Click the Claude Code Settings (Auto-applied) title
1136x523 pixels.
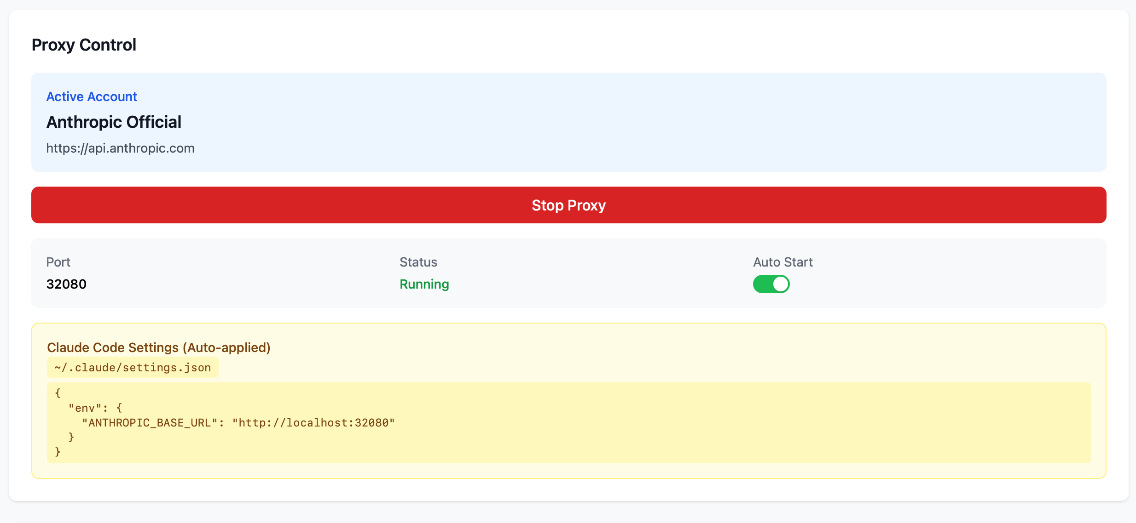(158, 347)
